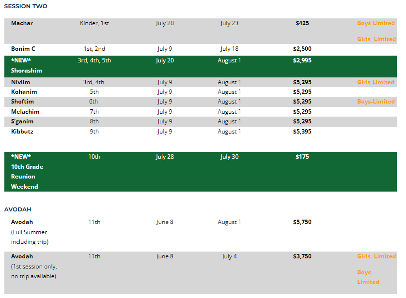Click the S'ganim program name
406x298 pixels.
click(22, 121)
